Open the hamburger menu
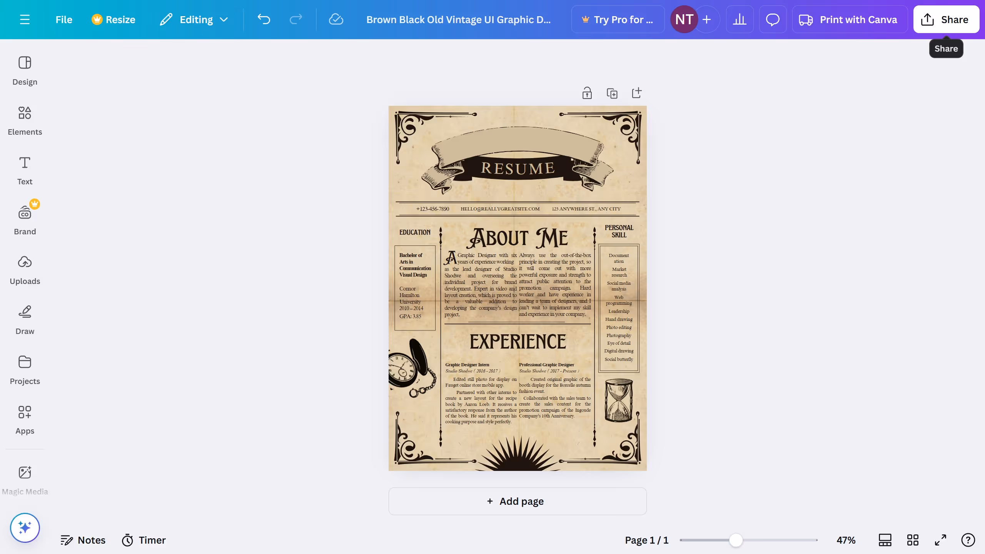This screenshot has width=985, height=554. click(25, 19)
